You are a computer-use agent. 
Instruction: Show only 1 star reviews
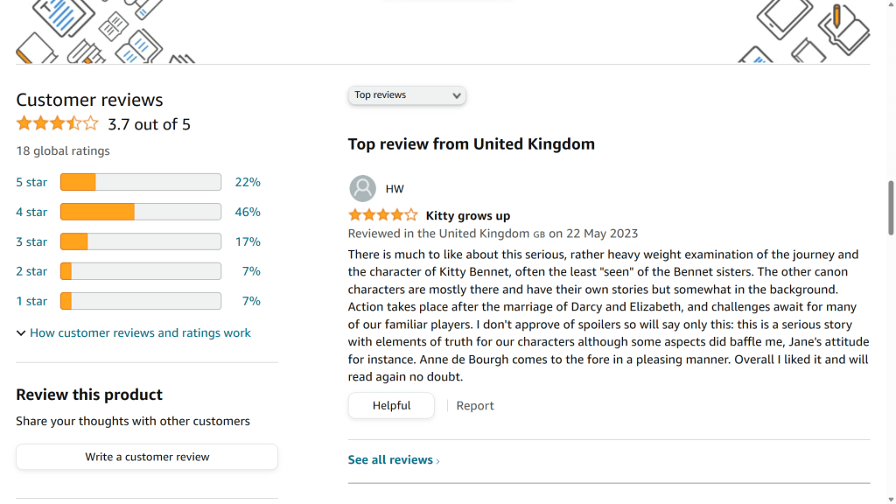click(x=31, y=301)
